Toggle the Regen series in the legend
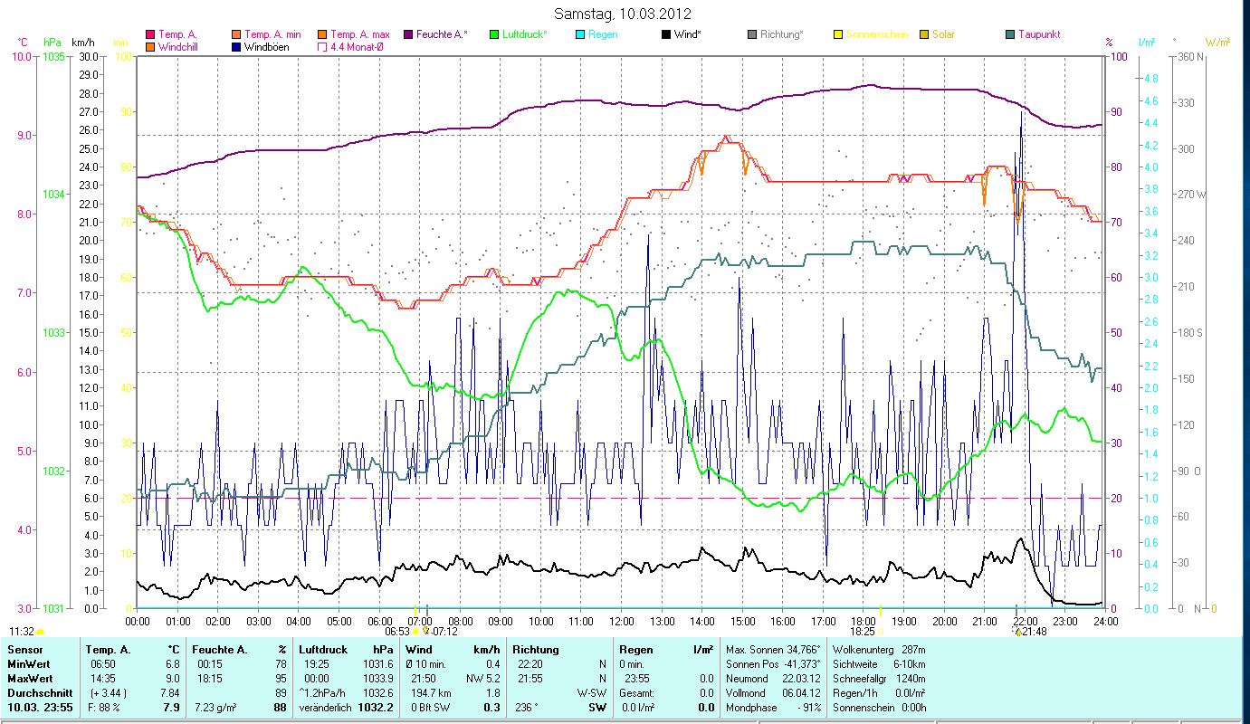Image resolution: width=1250 pixels, height=724 pixels. [x=603, y=35]
